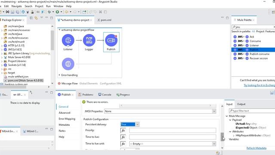The height and width of the screenshot is (155, 275).
Task: Click the Priority input field
Action: pos(173,130)
